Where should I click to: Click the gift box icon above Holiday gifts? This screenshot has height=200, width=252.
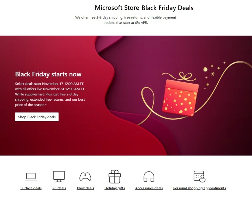(115, 177)
